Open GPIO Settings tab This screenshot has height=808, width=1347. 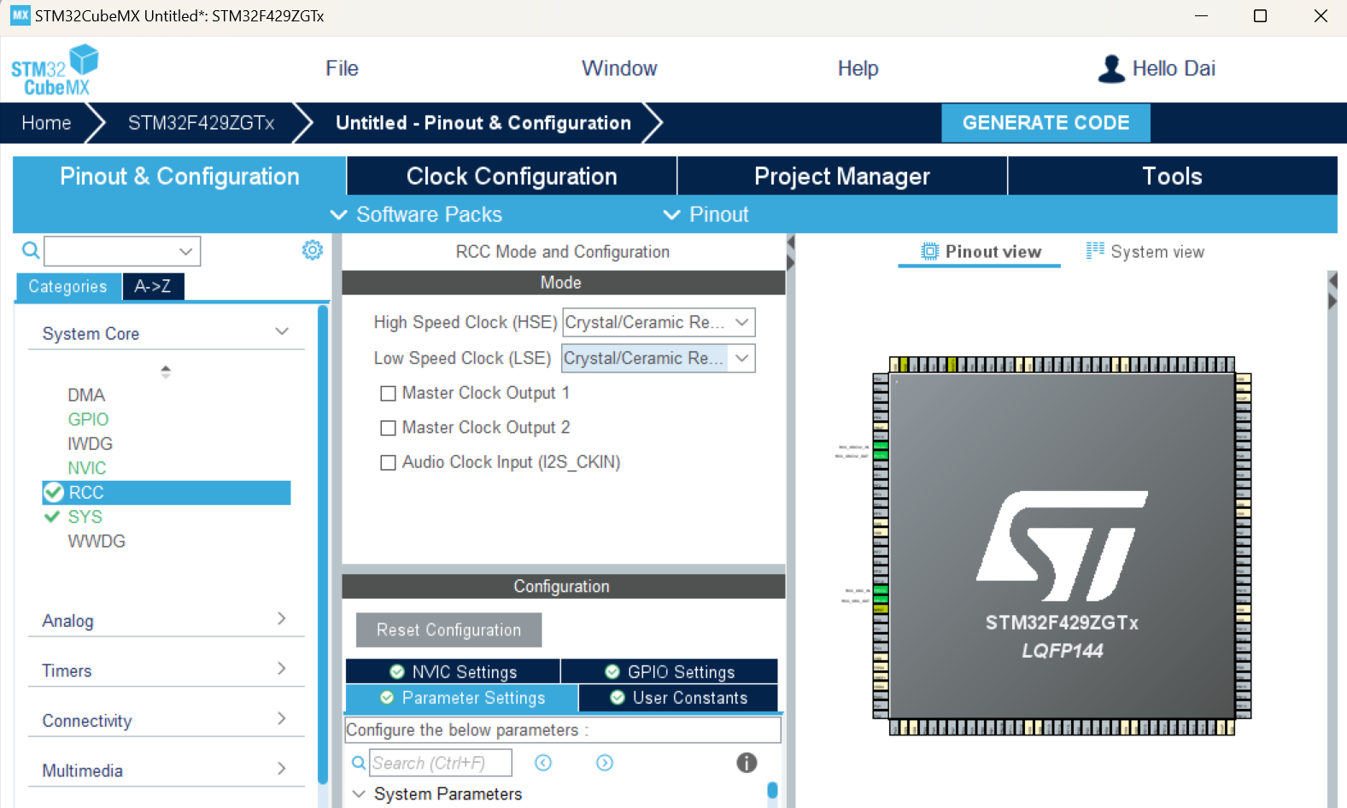pyautogui.click(x=670, y=671)
